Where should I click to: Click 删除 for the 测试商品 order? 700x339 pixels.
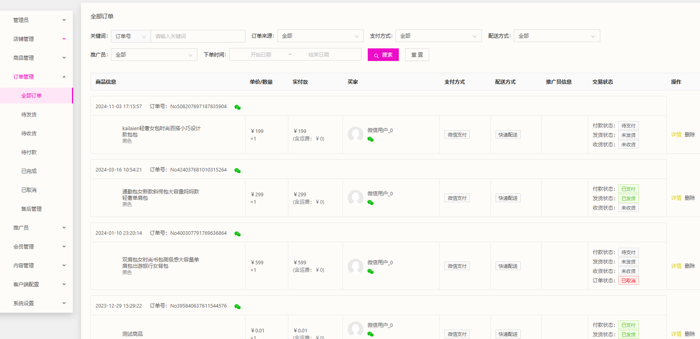click(690, 334)
